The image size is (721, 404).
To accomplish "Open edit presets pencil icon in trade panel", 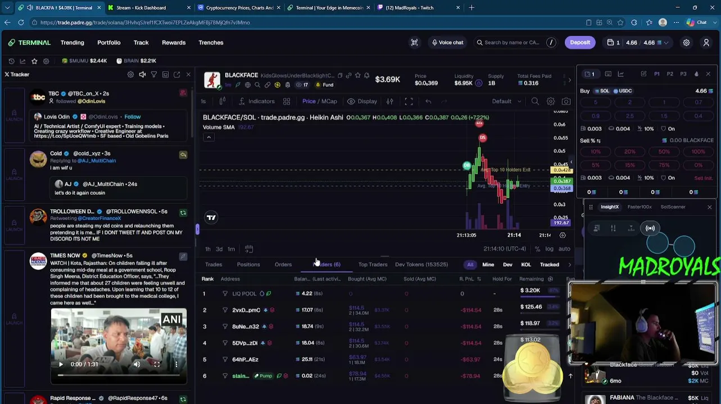I will (x=643, y=74).
